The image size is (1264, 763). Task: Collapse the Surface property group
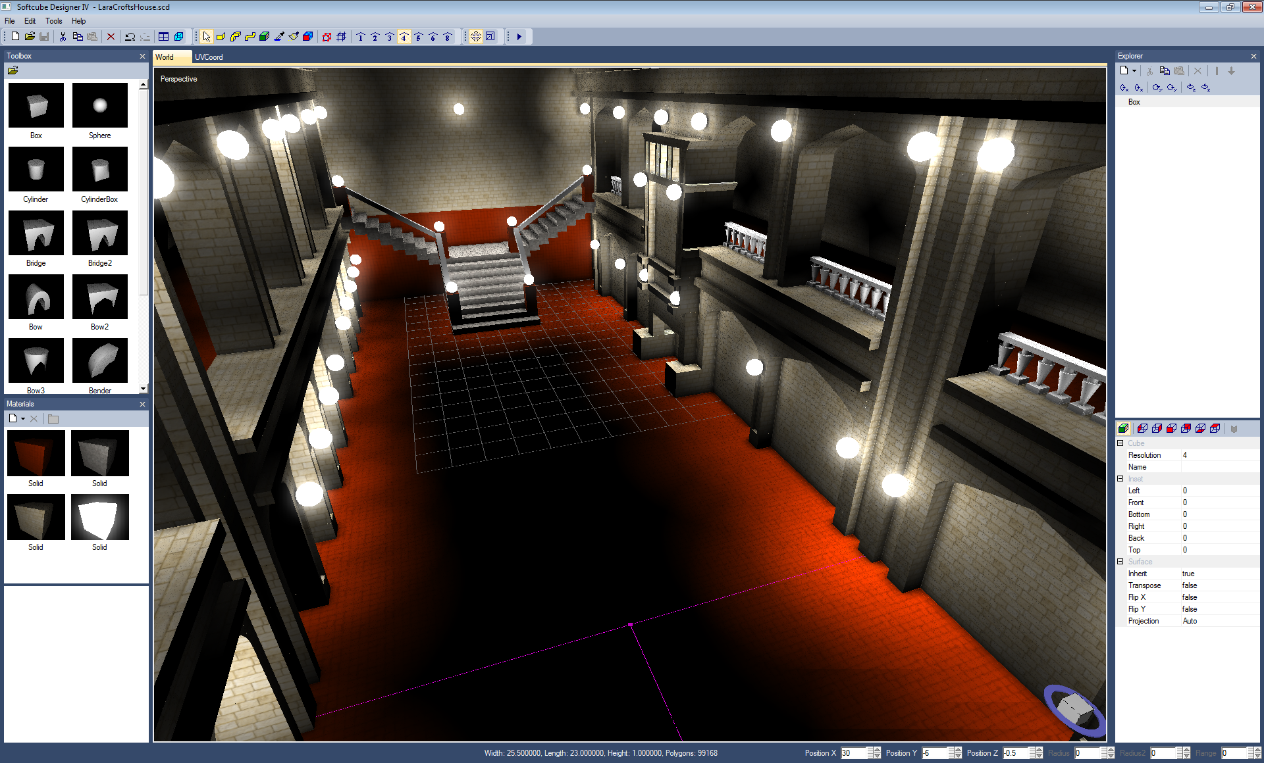coord(1120,562)
